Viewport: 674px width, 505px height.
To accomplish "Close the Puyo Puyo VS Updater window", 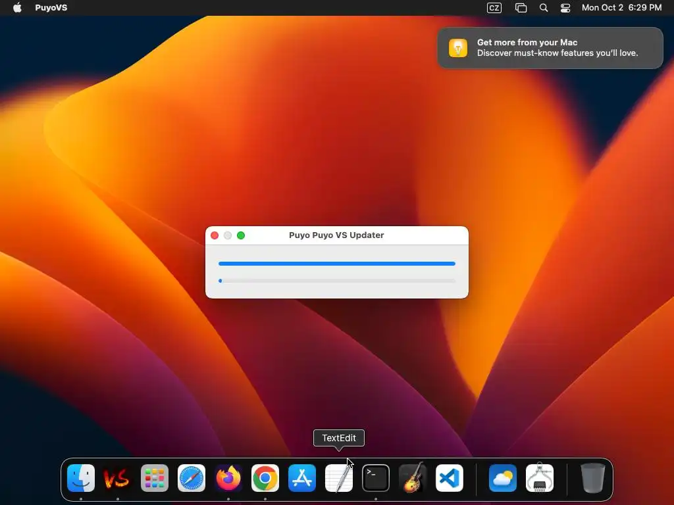I will click(215, 235).
